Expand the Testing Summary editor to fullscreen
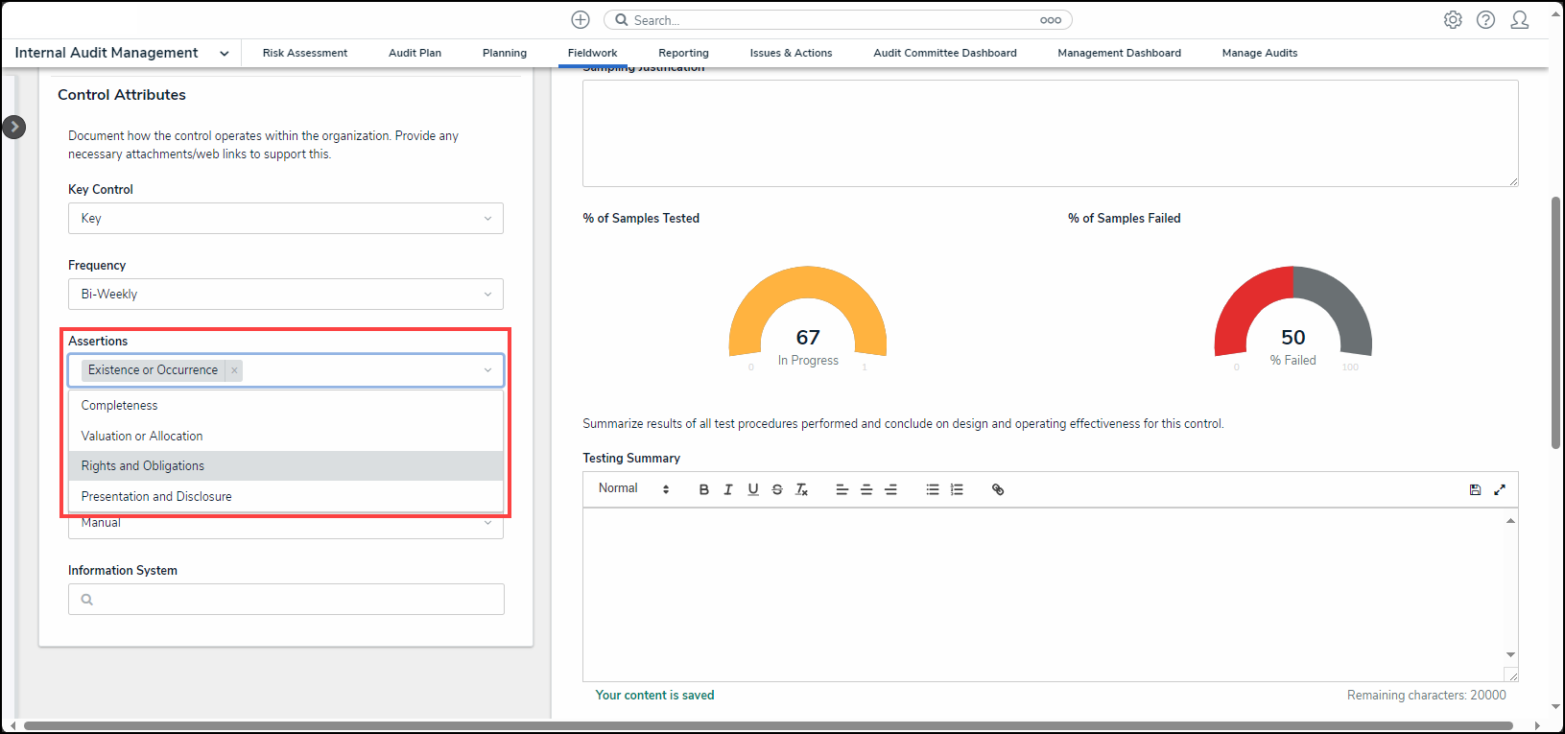This screenshot has height=734, width=1565. pos(1500,489)
